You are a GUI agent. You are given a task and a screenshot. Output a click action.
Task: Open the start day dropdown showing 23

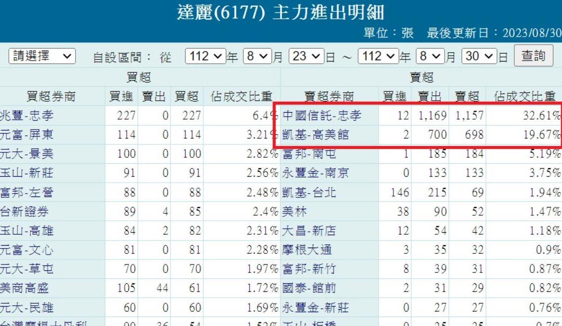pyautogui.click(x=306, y=56)
